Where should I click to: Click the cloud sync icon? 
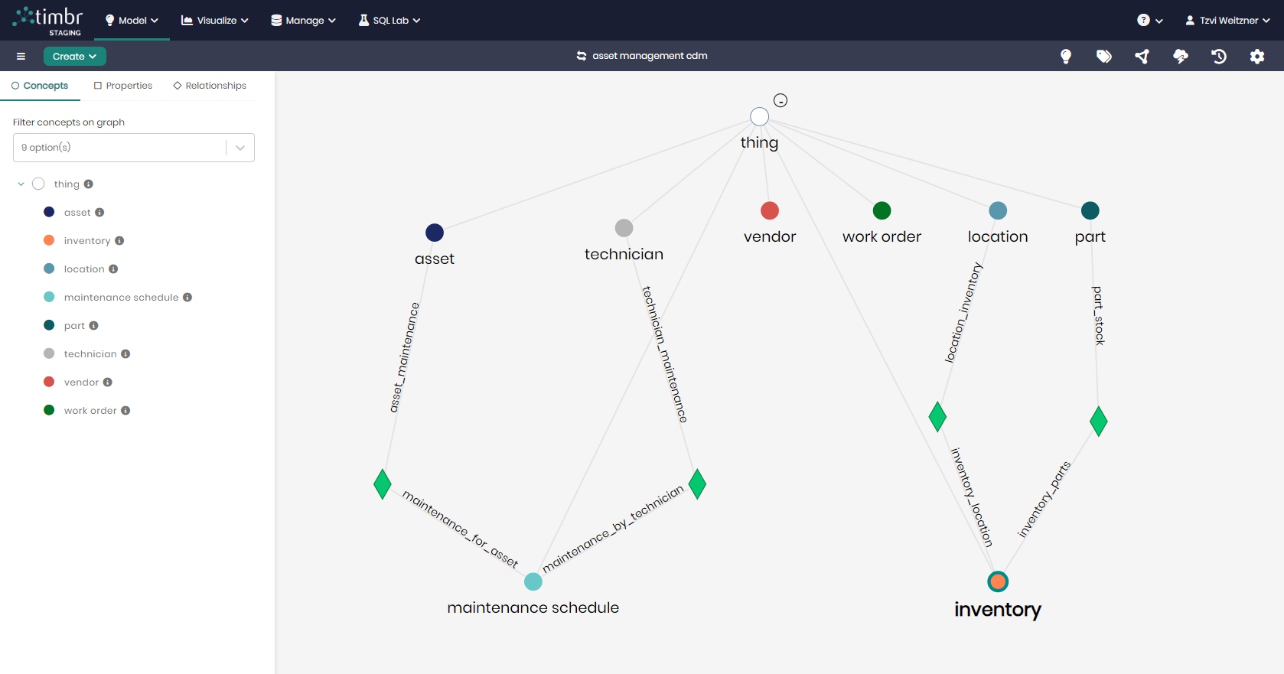point(1181,57)
